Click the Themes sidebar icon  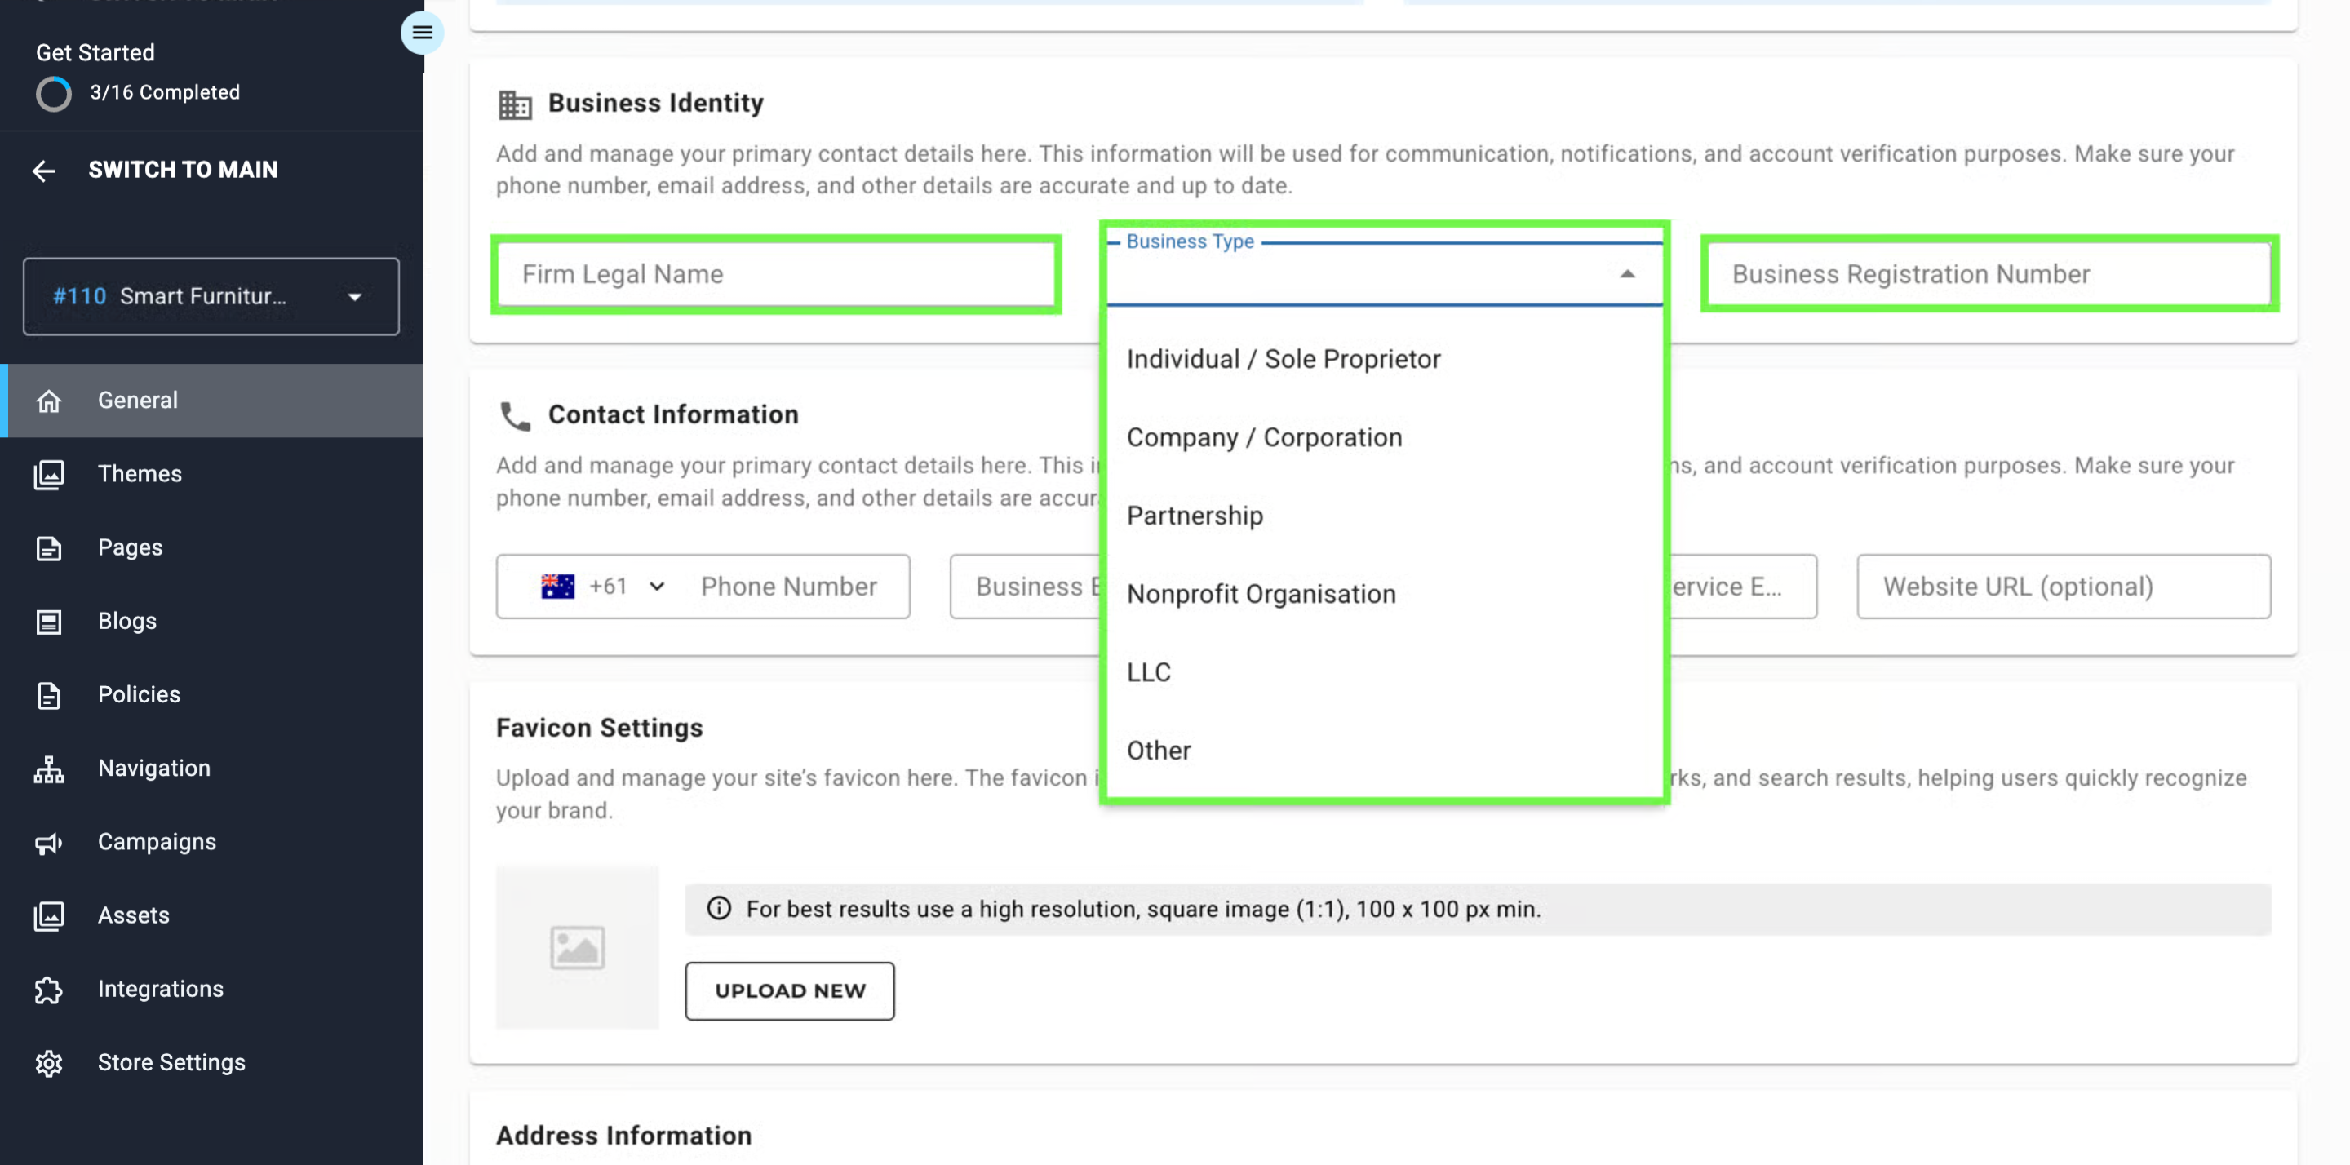[49, 474]
